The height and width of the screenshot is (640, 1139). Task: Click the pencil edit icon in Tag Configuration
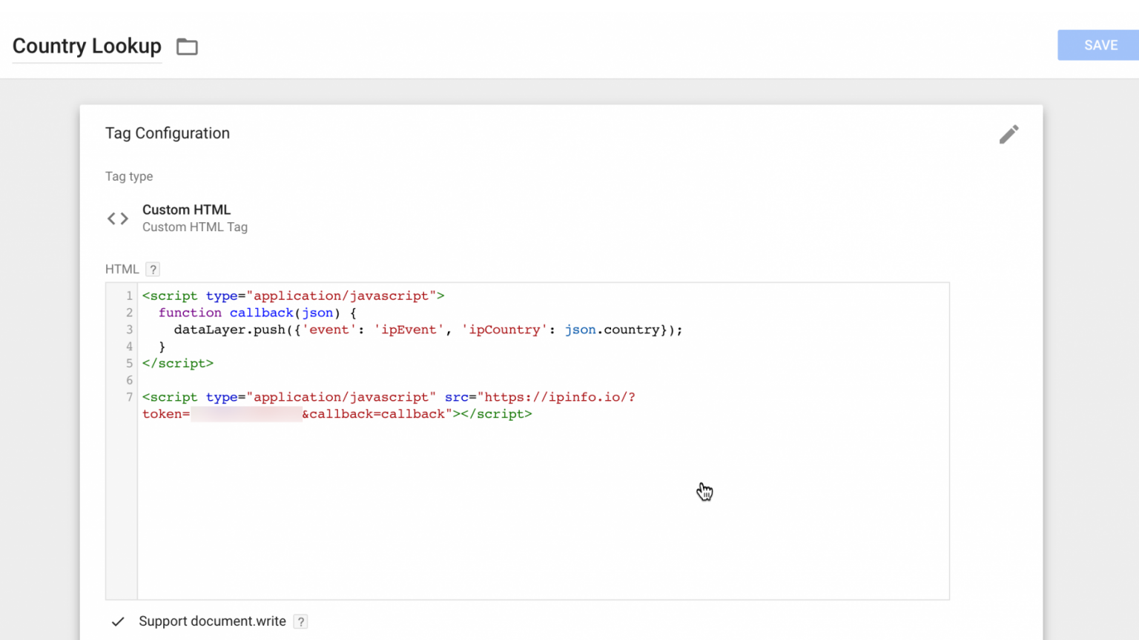pos(1008,134)
